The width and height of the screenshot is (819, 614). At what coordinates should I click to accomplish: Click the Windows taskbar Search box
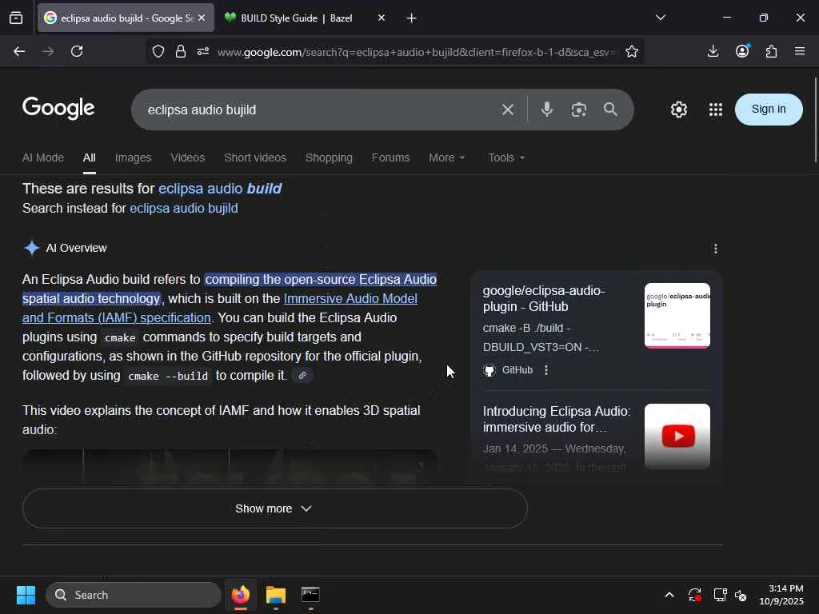coord(134,595)
